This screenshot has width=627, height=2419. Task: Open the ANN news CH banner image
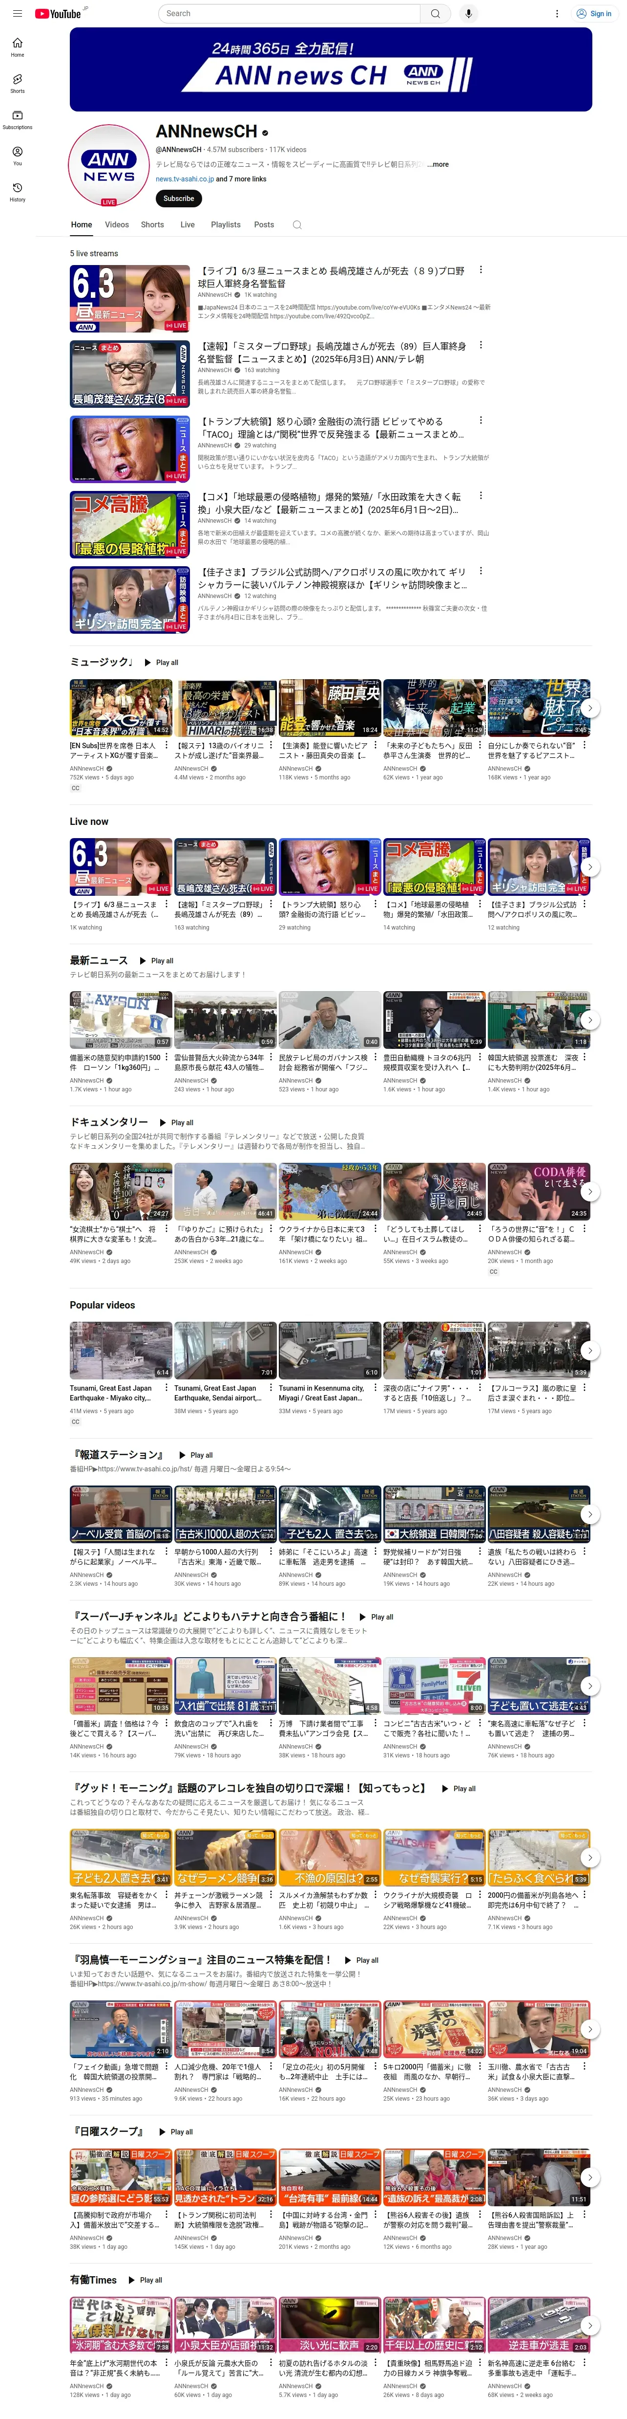[331, 69]
